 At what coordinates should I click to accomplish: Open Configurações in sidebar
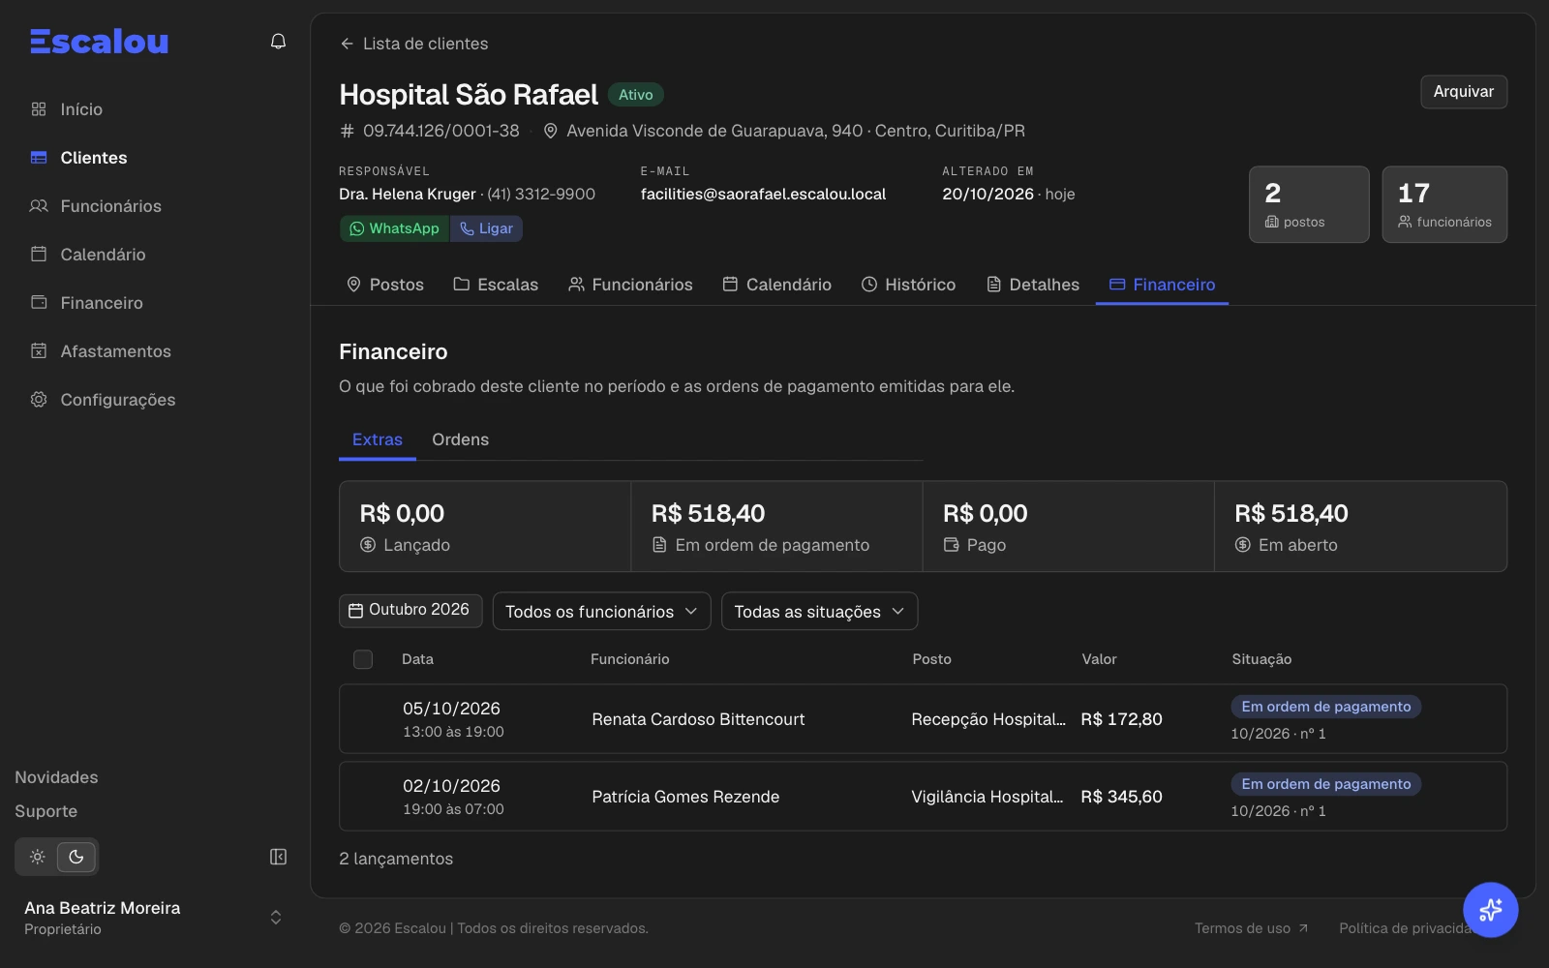[118, 400]
